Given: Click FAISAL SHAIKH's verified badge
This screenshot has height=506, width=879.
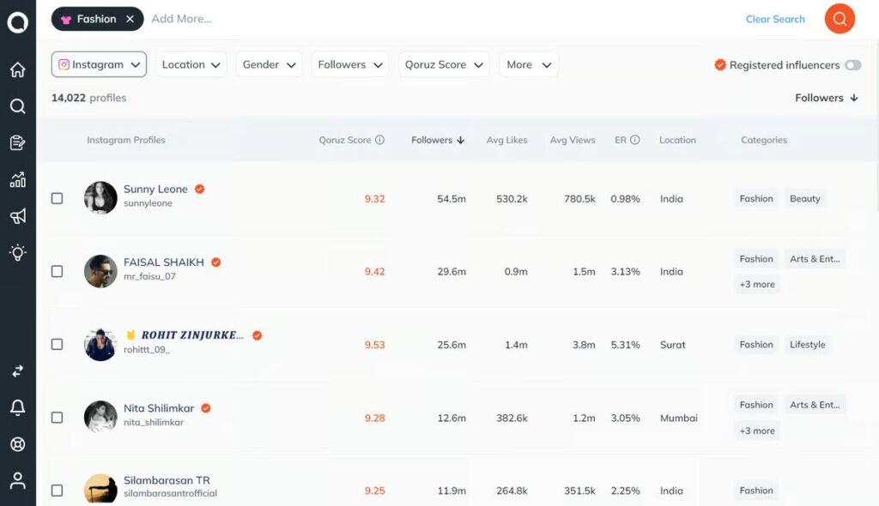Looking at the screenshot, I should tap(215, 262).
